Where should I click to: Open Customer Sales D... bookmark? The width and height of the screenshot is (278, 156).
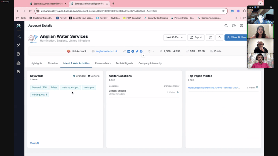point(41,18)
